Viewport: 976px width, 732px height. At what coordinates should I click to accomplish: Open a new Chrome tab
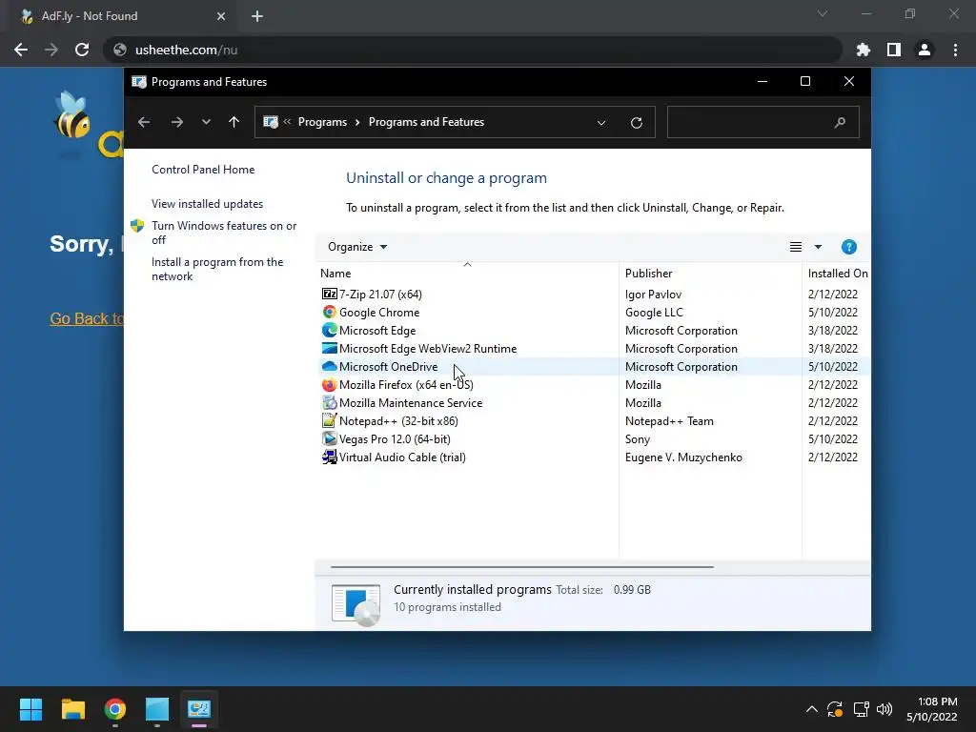pos(257,16)
